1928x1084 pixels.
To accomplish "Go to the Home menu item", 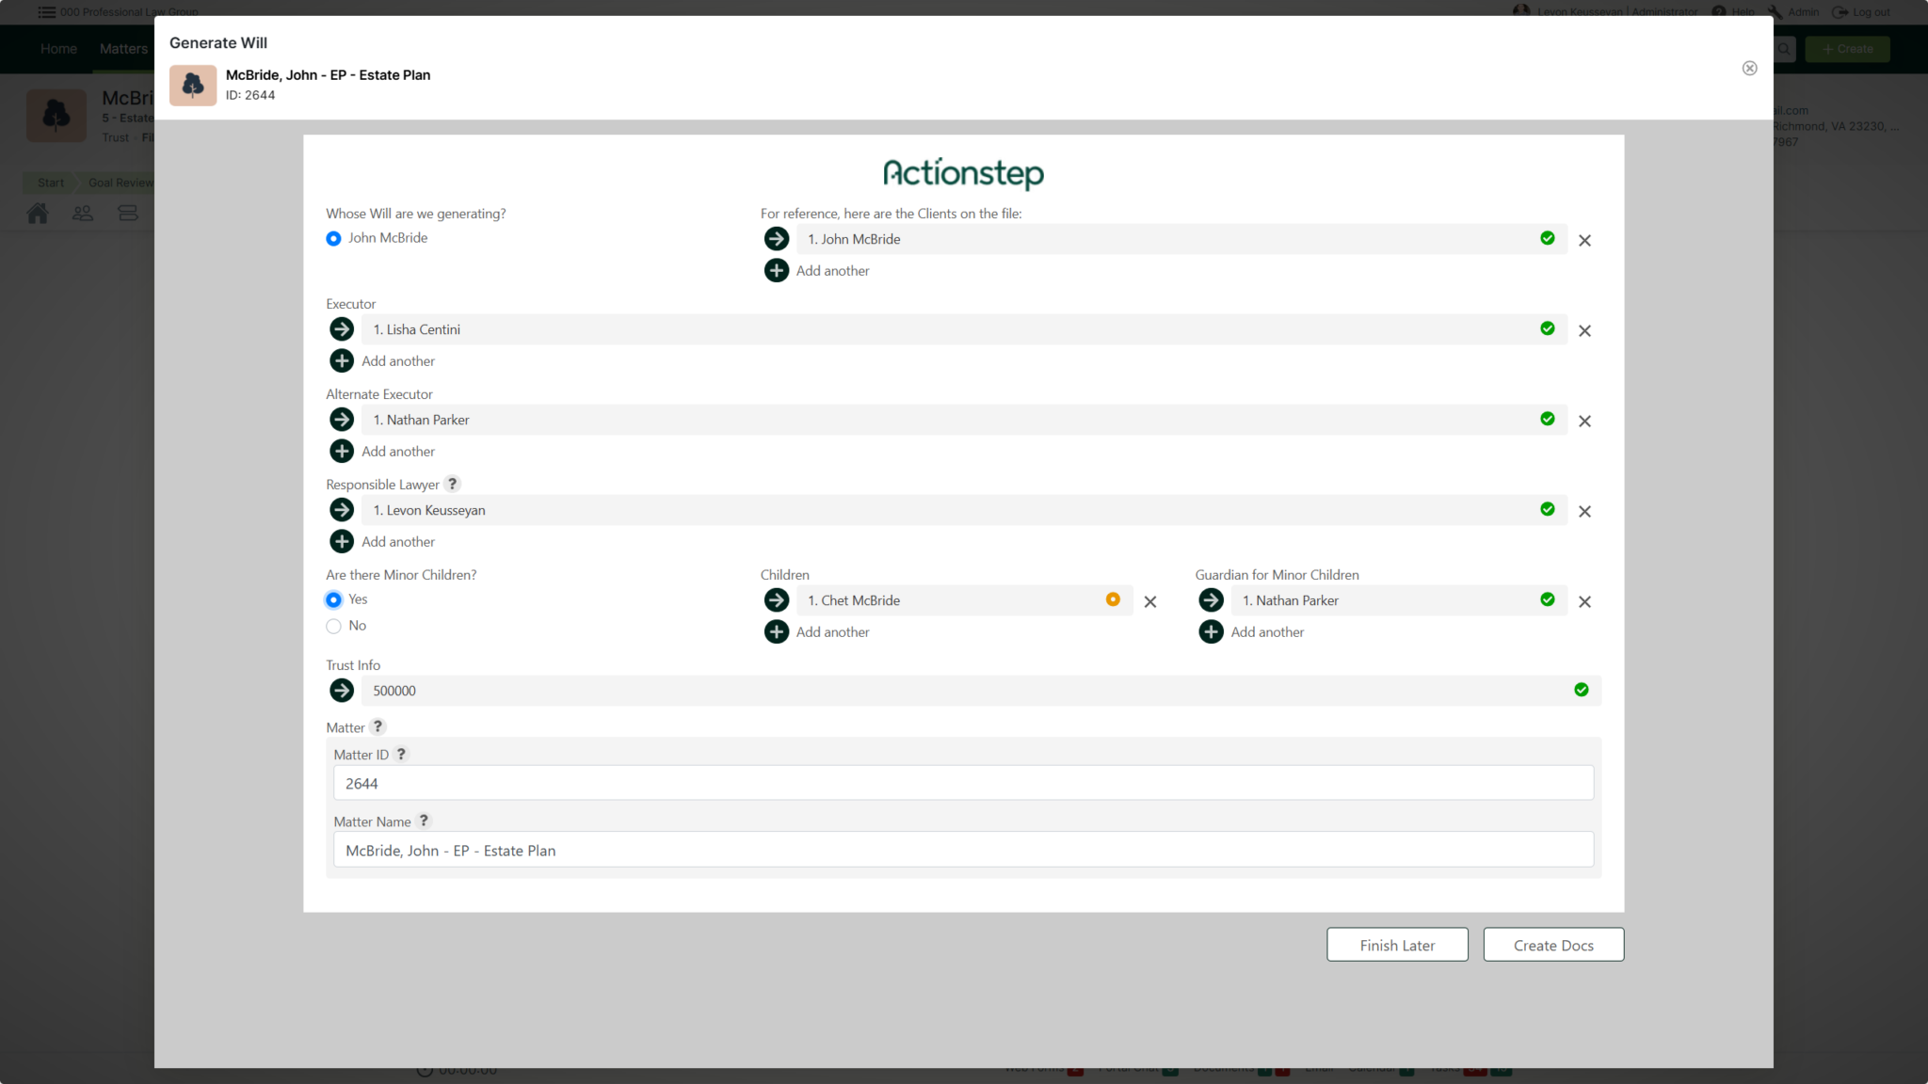I will coord(58,49).
